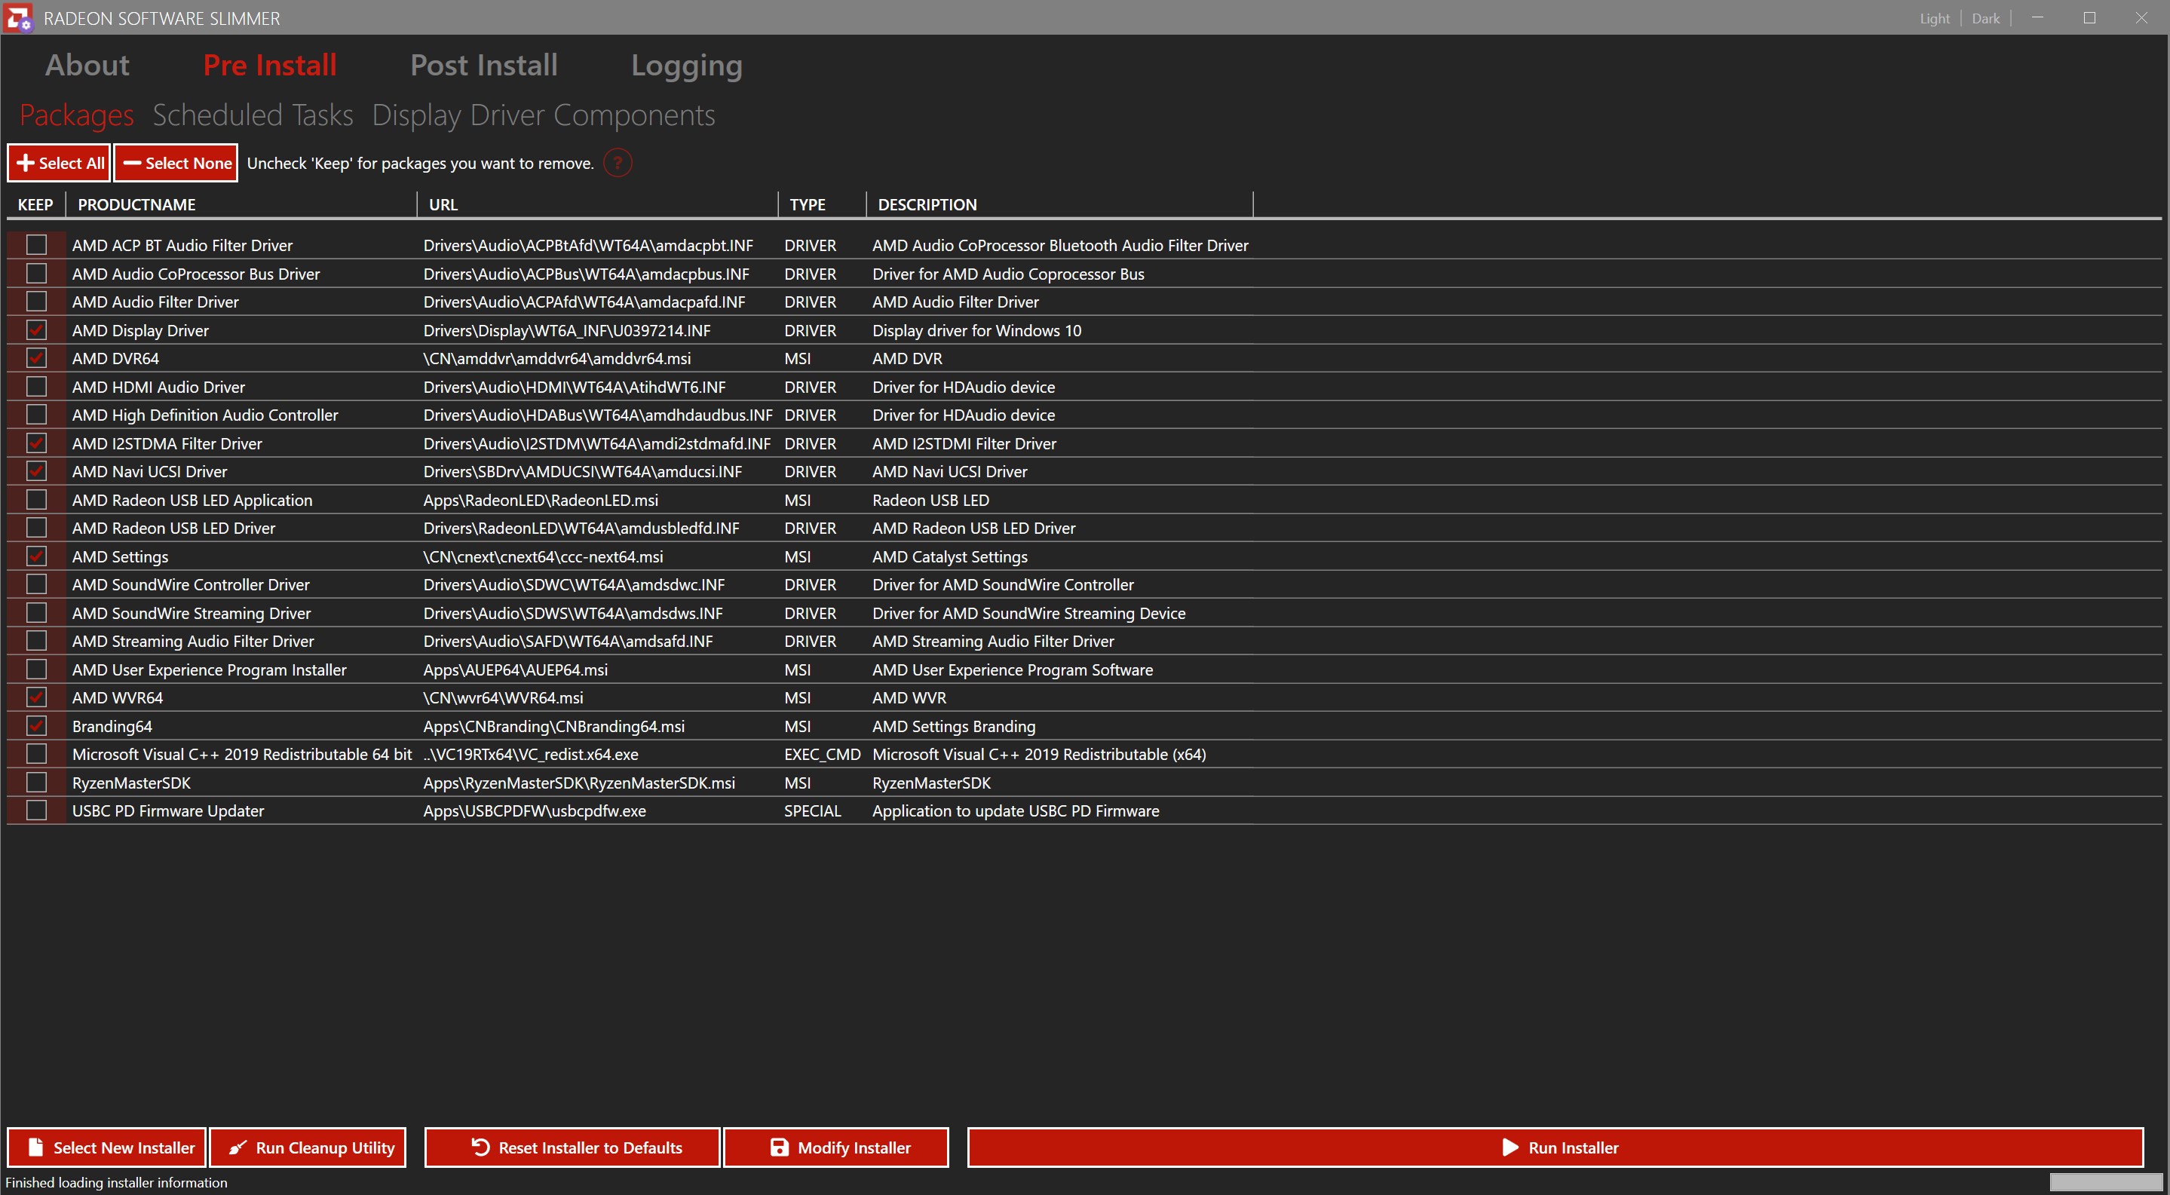Click description 'Display driver for Windows 10'
The width and height of the screenshot is (2170, 1195).
coord(976,330)
